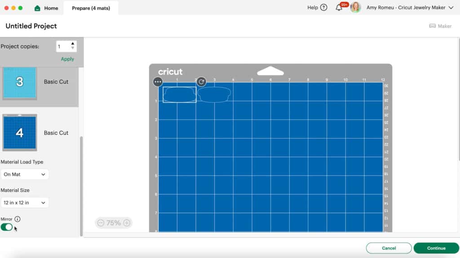The image size is (460, 258).
Task: Turn off the Mirror toggle
Action: [6, 227]
